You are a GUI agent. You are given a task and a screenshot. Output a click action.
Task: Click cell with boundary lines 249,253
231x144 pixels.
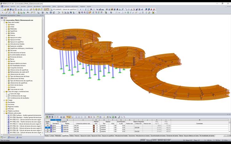83,130
